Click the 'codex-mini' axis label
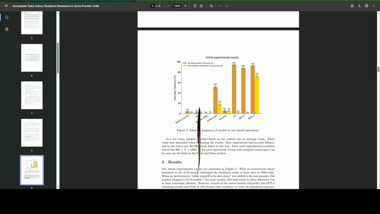 (x=212, y=118)
